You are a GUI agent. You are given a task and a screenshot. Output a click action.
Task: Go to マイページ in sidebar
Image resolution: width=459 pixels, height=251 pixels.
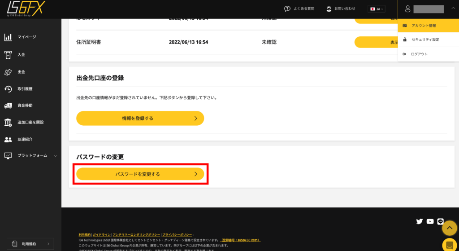[x=27, y=37]
